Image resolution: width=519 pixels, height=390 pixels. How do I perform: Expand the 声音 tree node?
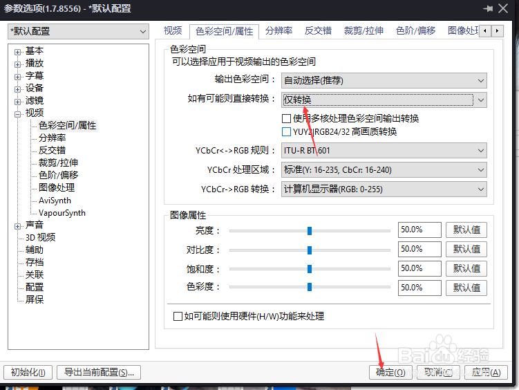17,226
